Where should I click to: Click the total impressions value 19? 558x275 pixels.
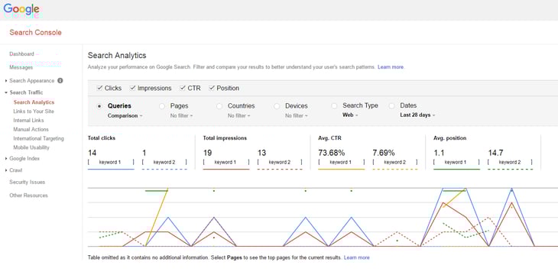[207, 153]
